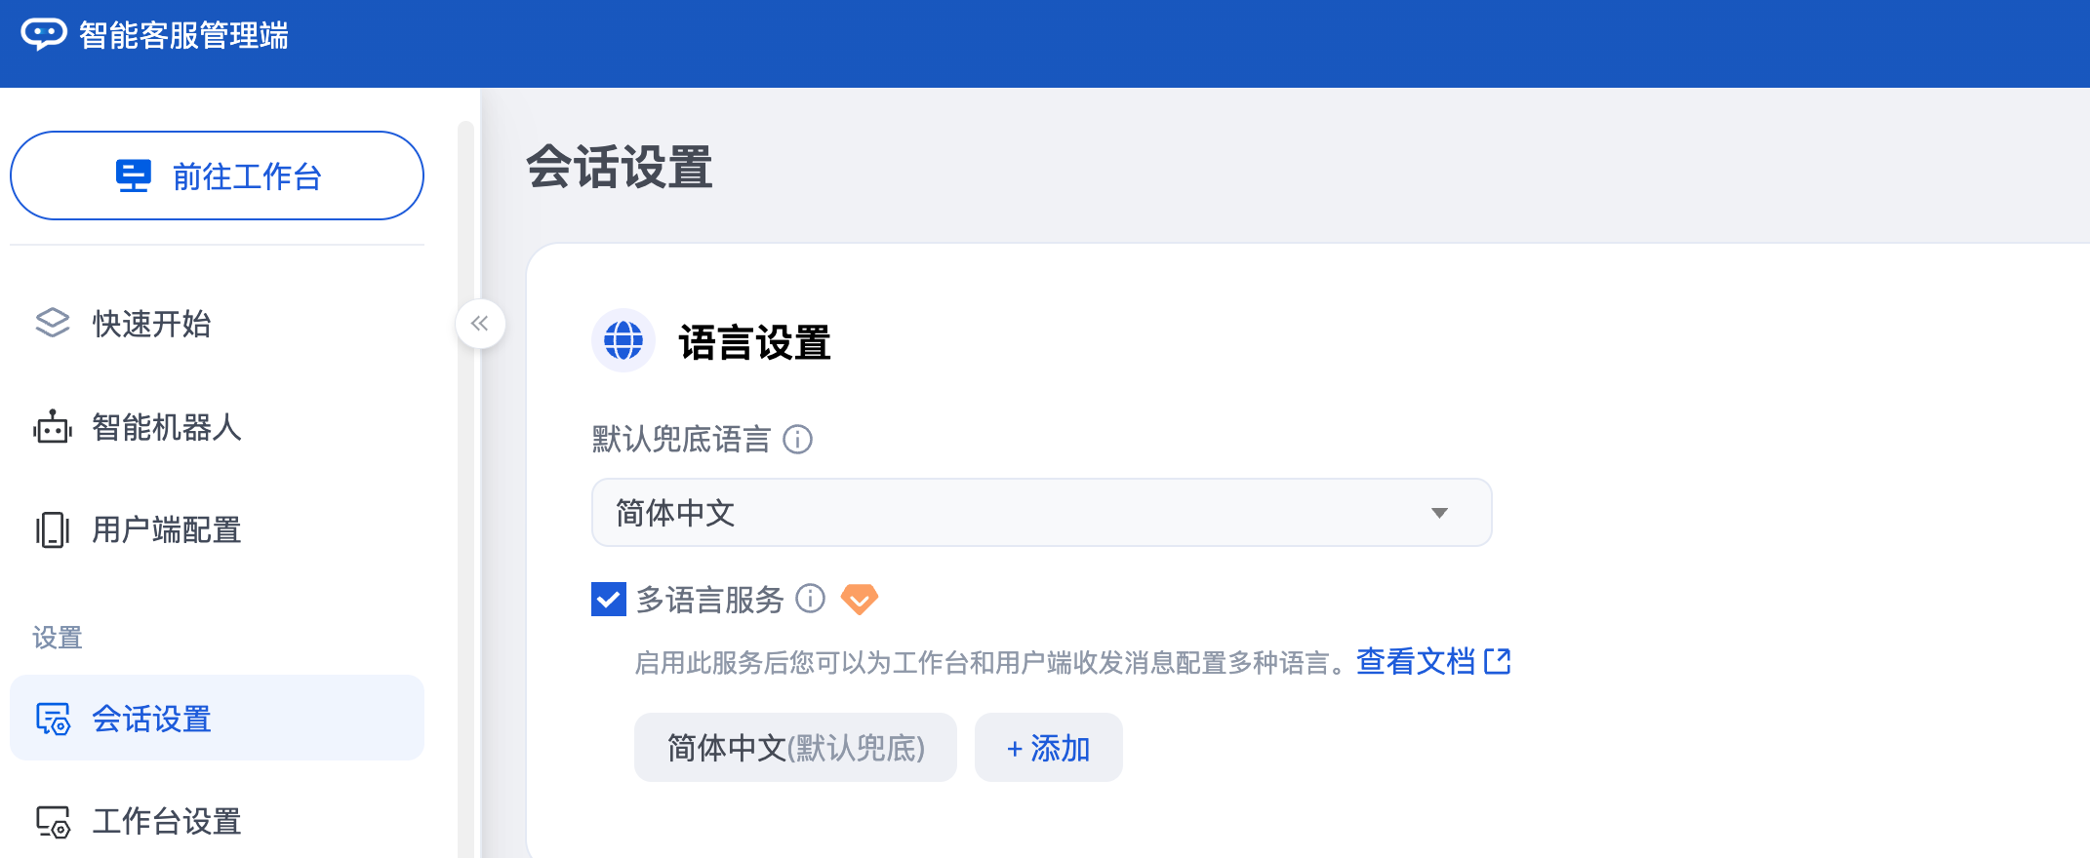
Task: Click the globe icon beside 语言设置
Action: coord(623,341)
